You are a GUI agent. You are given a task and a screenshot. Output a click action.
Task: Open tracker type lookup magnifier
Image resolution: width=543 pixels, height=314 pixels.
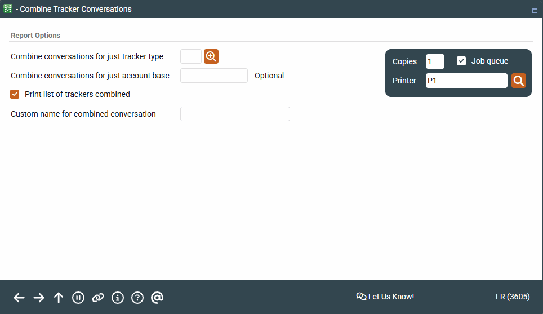coord(211,56)
